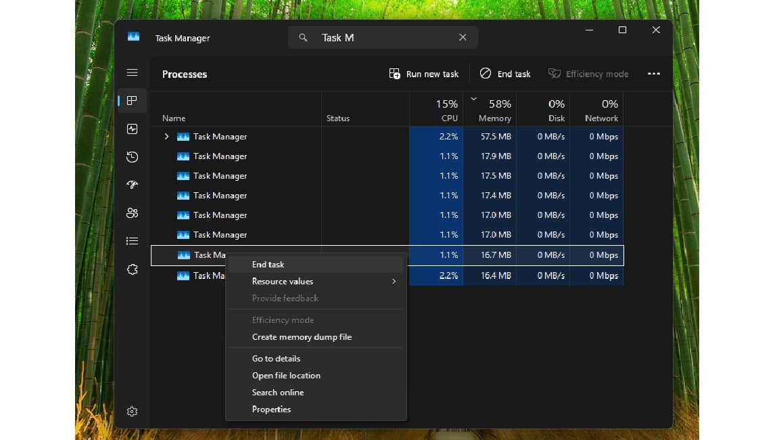Image resolution: width=779 pixels, height=440 pixels.
Task: Expand the first Task Manager process
Action: (x=167, y=137)
